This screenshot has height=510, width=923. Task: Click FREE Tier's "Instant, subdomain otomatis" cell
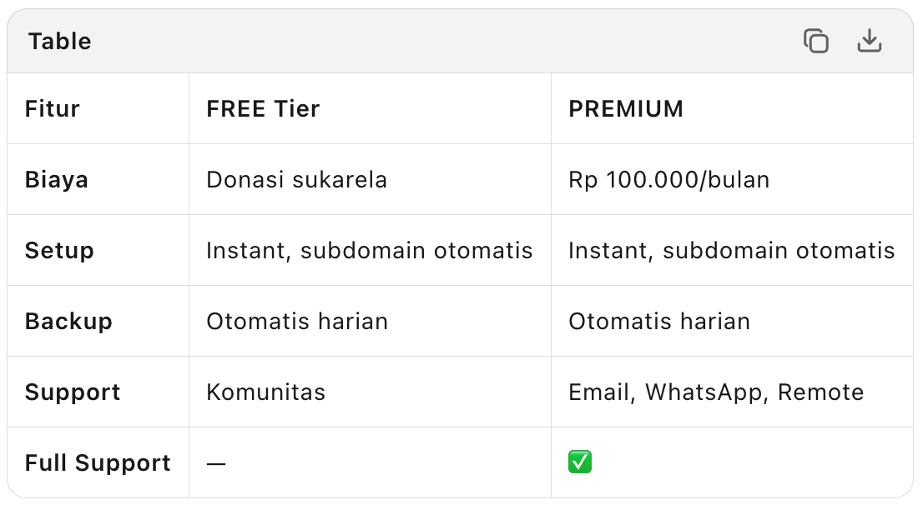(369, 250)
